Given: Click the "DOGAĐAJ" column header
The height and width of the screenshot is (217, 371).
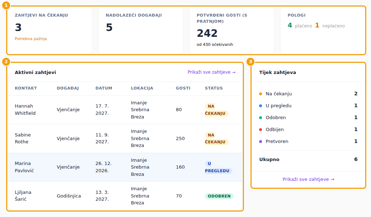Looking at the screenshot, I should coord(68,88).
